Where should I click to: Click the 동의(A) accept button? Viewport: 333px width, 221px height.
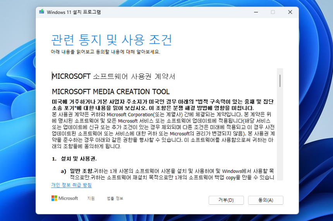click(266, 200)
